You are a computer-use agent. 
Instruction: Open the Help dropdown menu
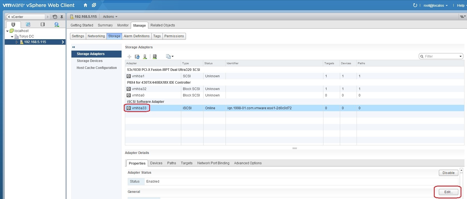click(x=462, y=6)
